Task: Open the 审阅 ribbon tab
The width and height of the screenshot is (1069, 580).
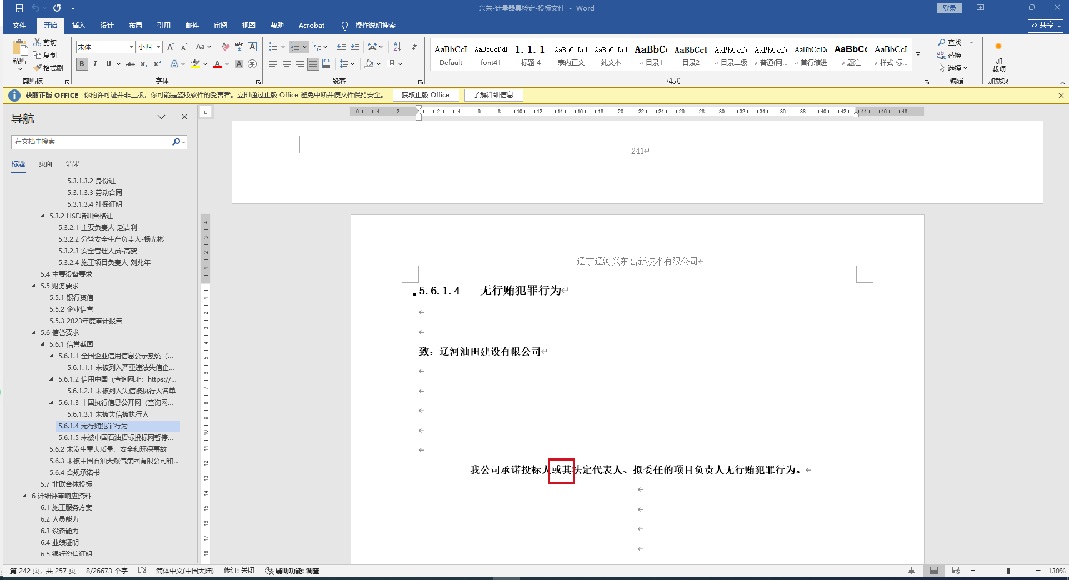Action: click(x=221, y=26)
